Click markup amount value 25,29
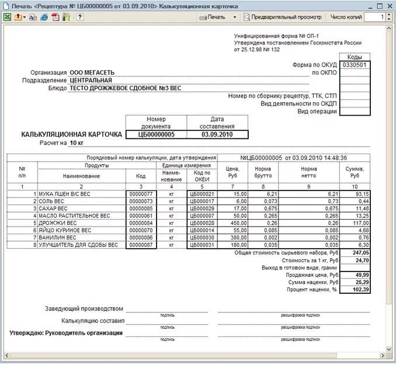The height and width of the screenshot is (365, 396). click(355, 283)
